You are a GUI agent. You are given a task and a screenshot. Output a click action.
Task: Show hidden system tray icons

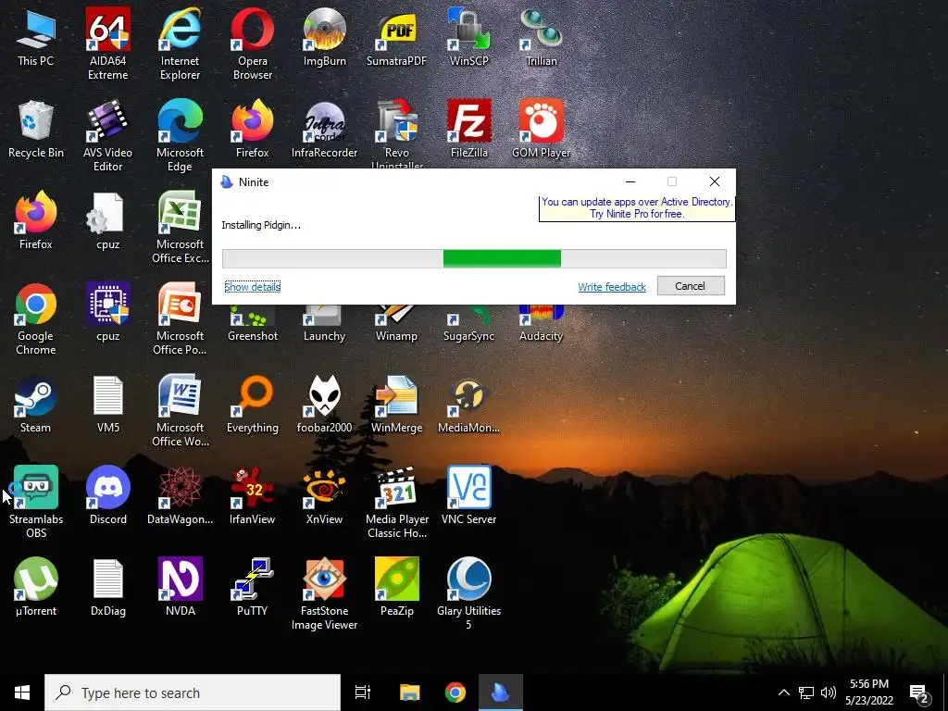tap(783, 692)
